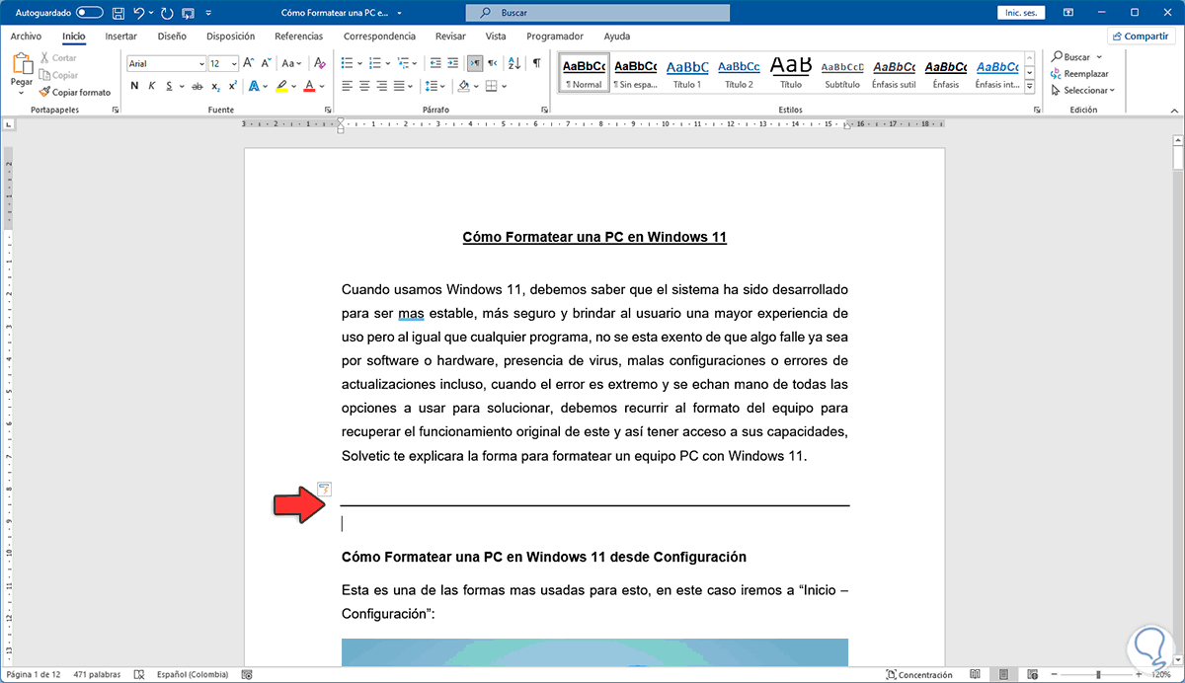1185x683 pixels.
Task: Decrease paragraph indent
Action: [434, 63]
